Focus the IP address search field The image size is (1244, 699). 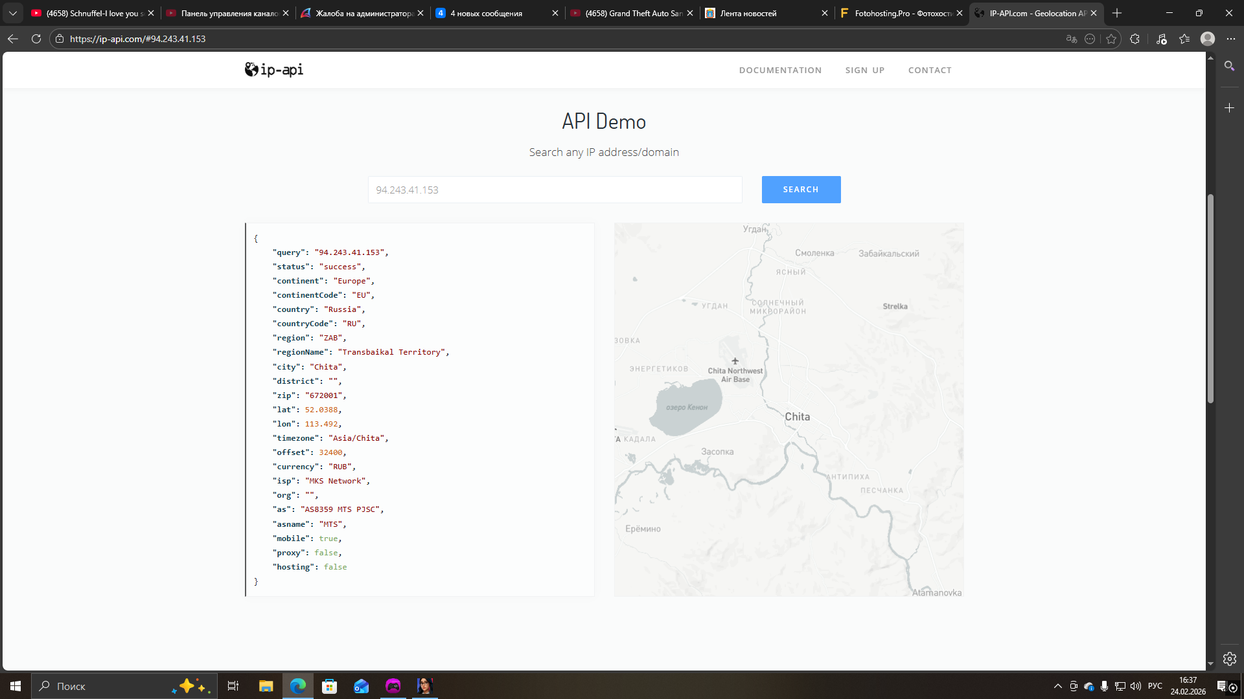point(555,190)
